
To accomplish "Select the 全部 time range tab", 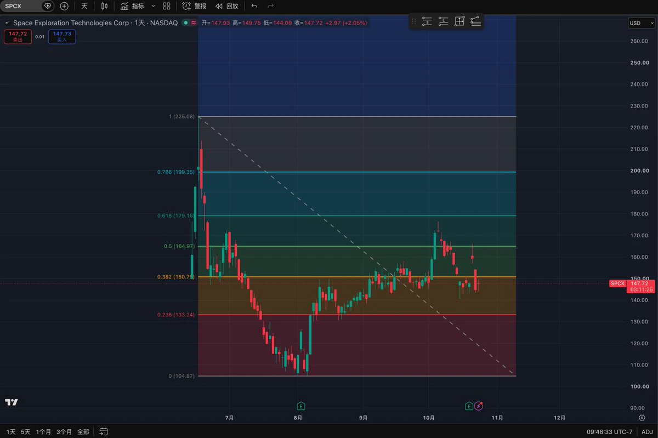I will 83,431.
